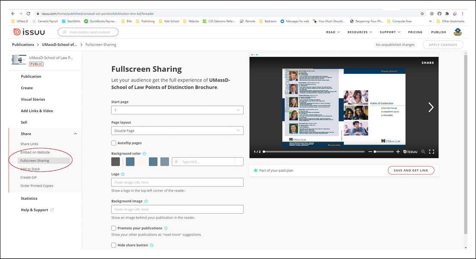Select Statistics in the left sidebar
The width and height of the screenshot is (476, 259).
point(29,199)
